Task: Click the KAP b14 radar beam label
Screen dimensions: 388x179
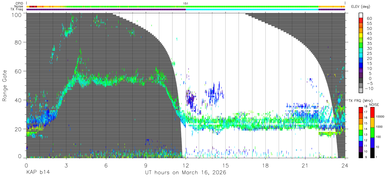Action: pyautogui.click(x=38, y=173)
